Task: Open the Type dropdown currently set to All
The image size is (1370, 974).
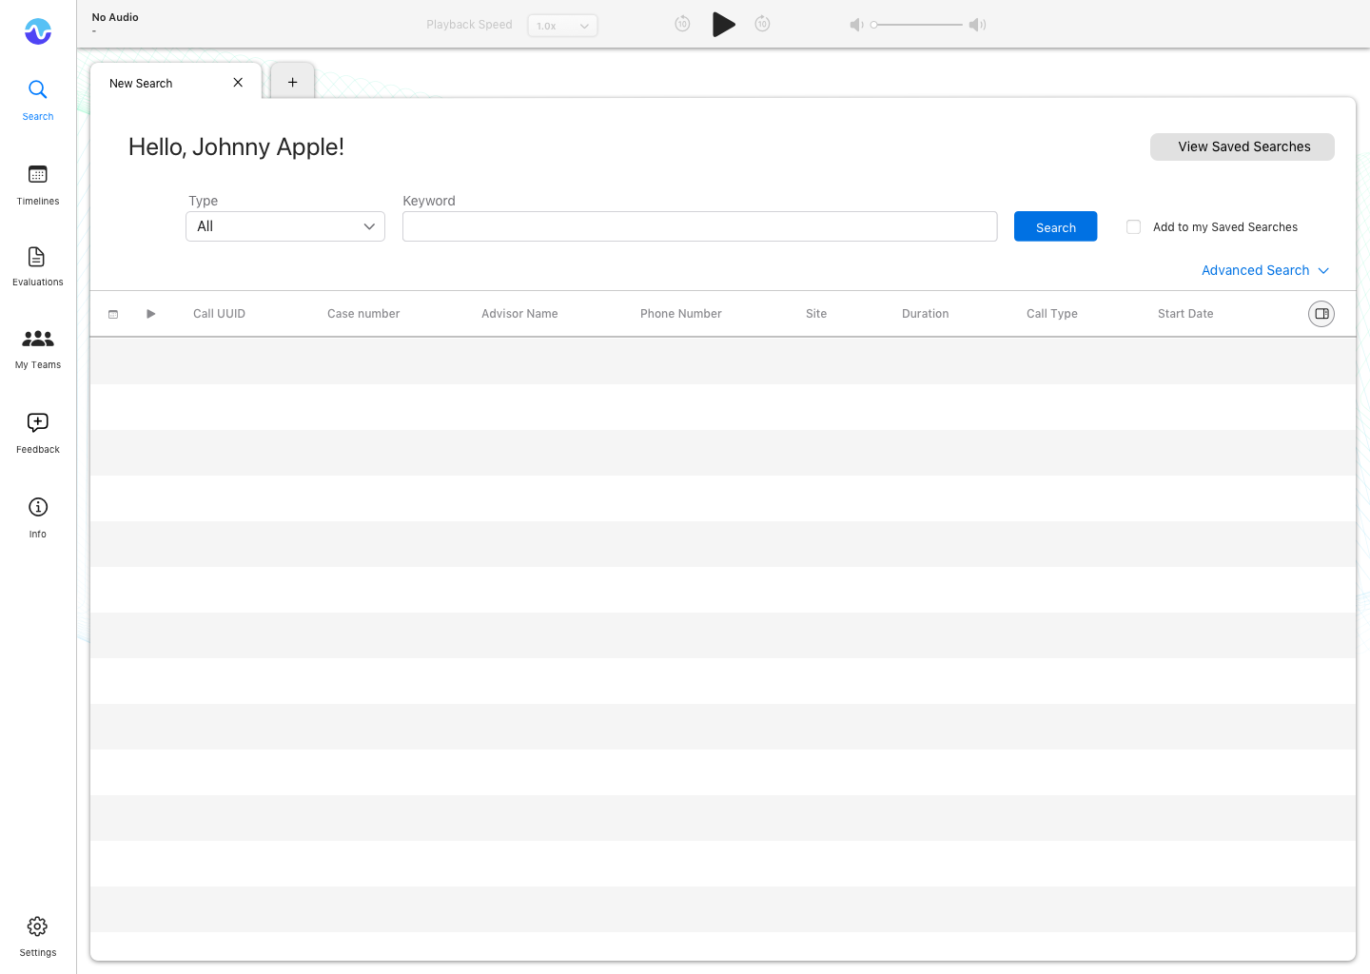Action: 284,226
